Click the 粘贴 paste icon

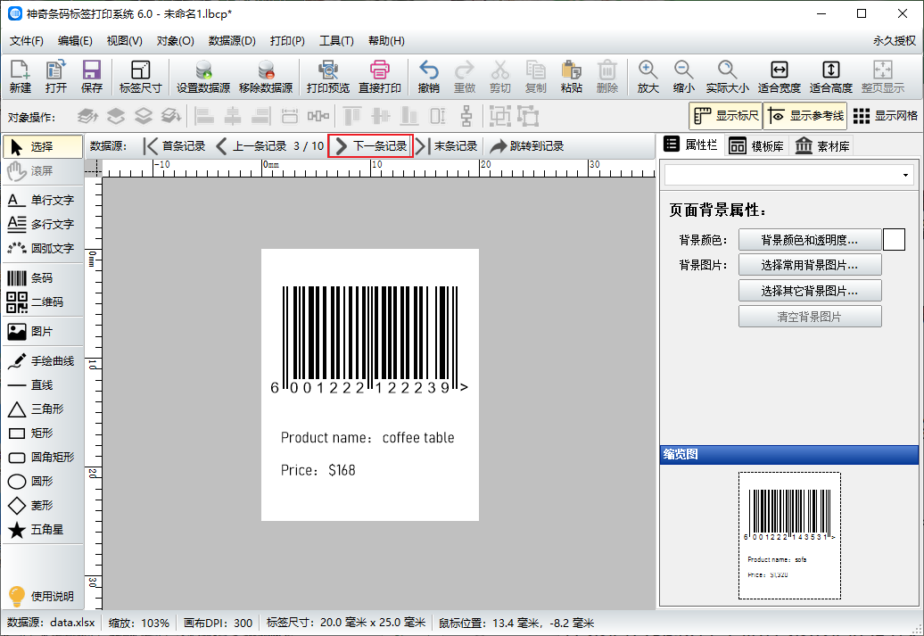pos(571,77)
